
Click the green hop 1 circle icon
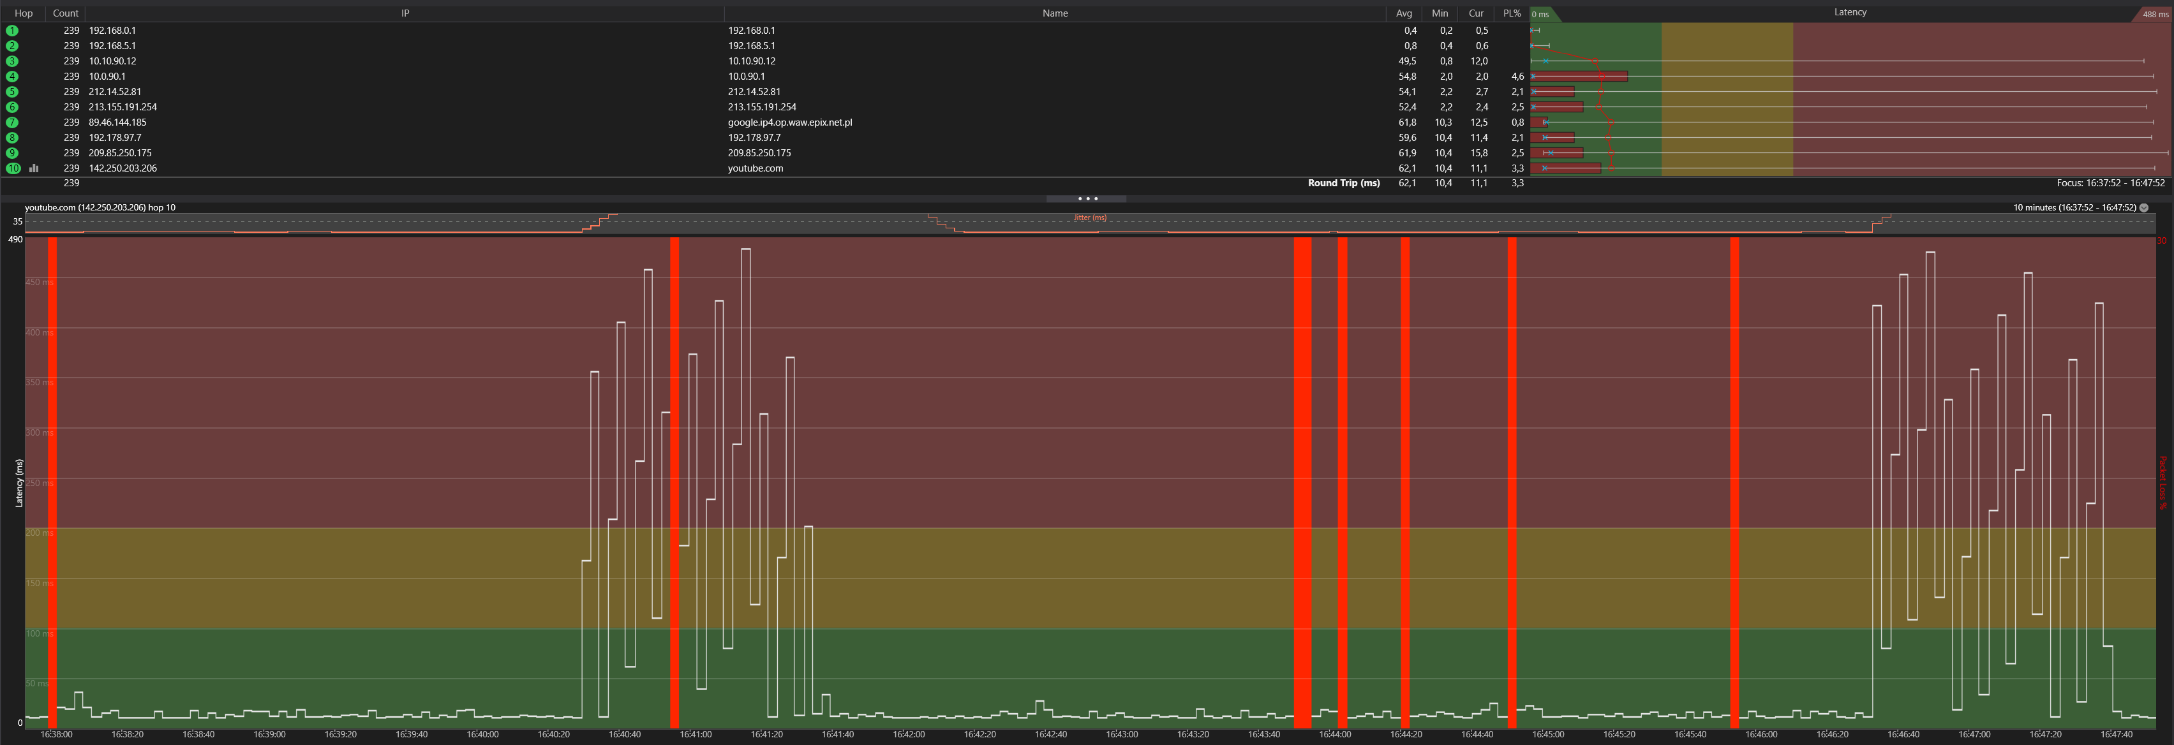click(x=12, y=31)
